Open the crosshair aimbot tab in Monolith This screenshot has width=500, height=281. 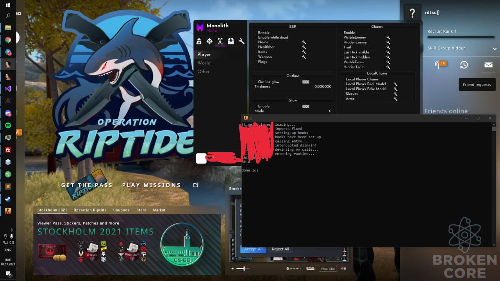pyautogui.click(x=209, y=41)
